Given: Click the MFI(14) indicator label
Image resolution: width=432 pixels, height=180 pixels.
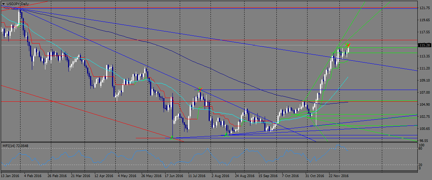Looking at the screenshot, I should point(15,145).
